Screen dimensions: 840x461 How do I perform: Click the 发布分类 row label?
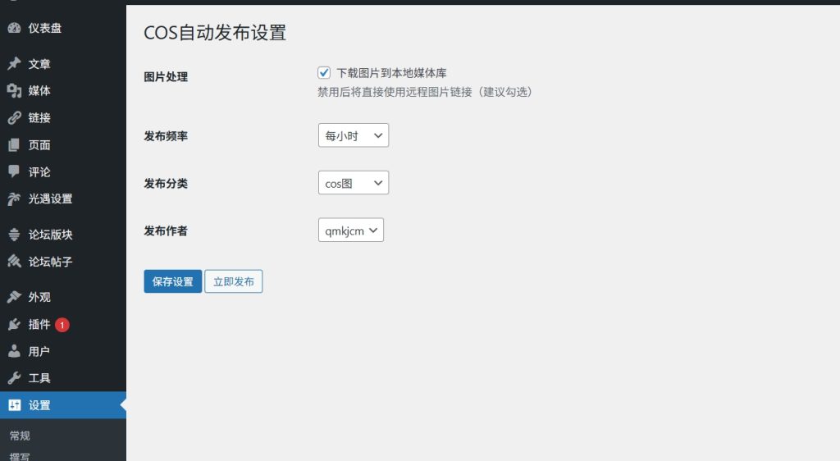[x=166, y=183]
